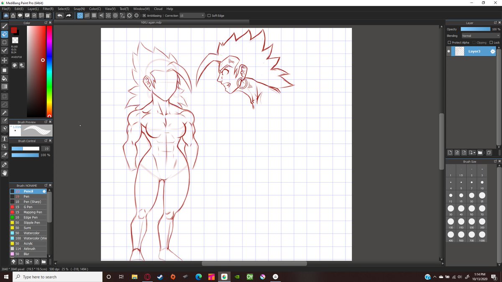This screenshot has width=502, height=282.
Task: Click the Layer3 thumbnail
Action: click(460, 51)
